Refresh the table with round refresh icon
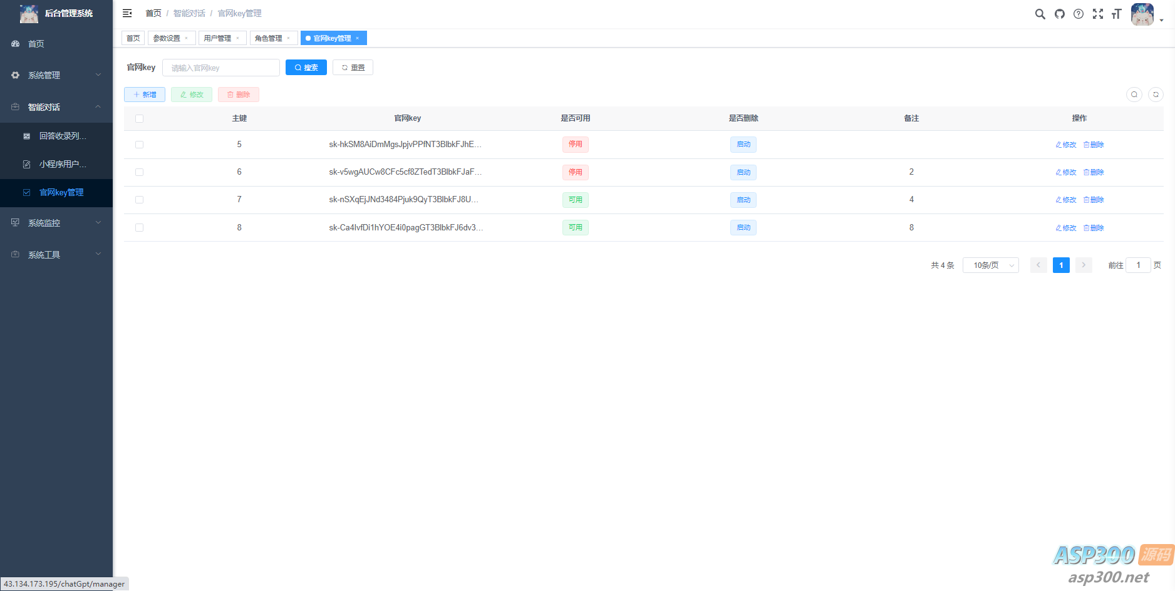 tap(1156, 95)
